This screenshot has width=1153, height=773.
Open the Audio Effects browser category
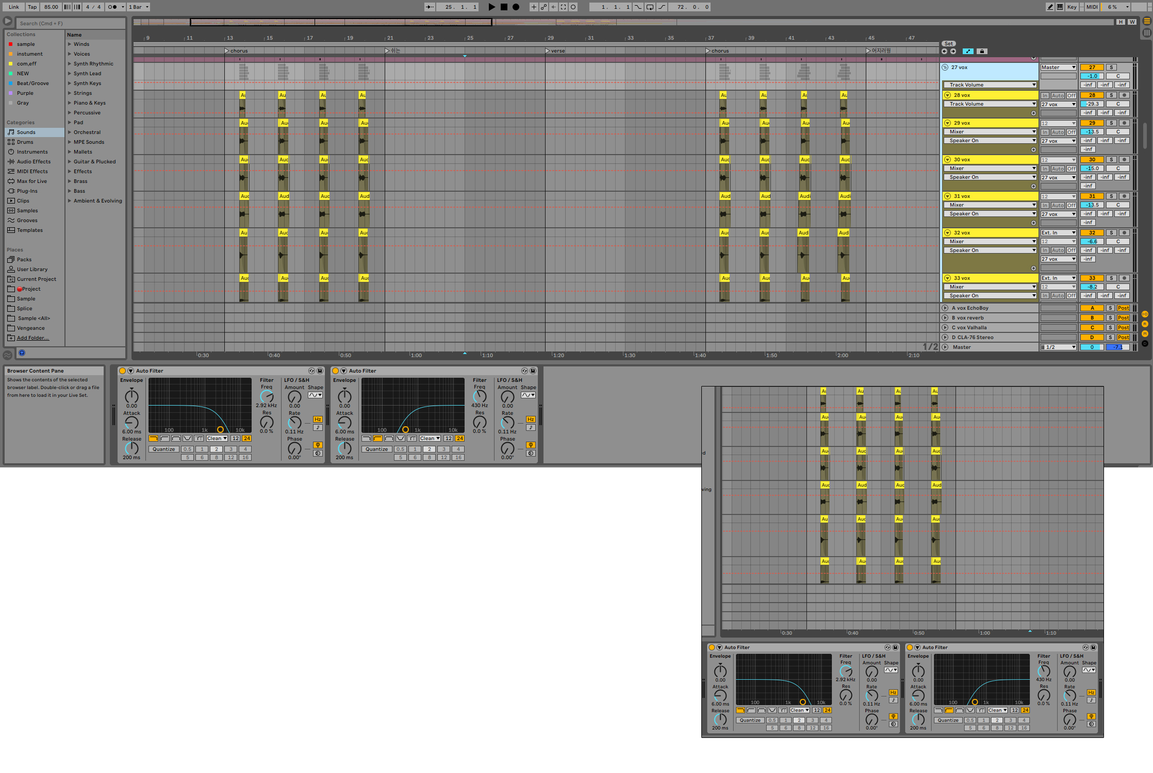point(34,162)
